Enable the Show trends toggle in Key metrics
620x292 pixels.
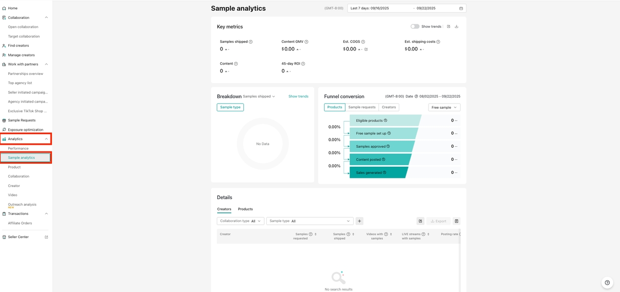[414, 27]
